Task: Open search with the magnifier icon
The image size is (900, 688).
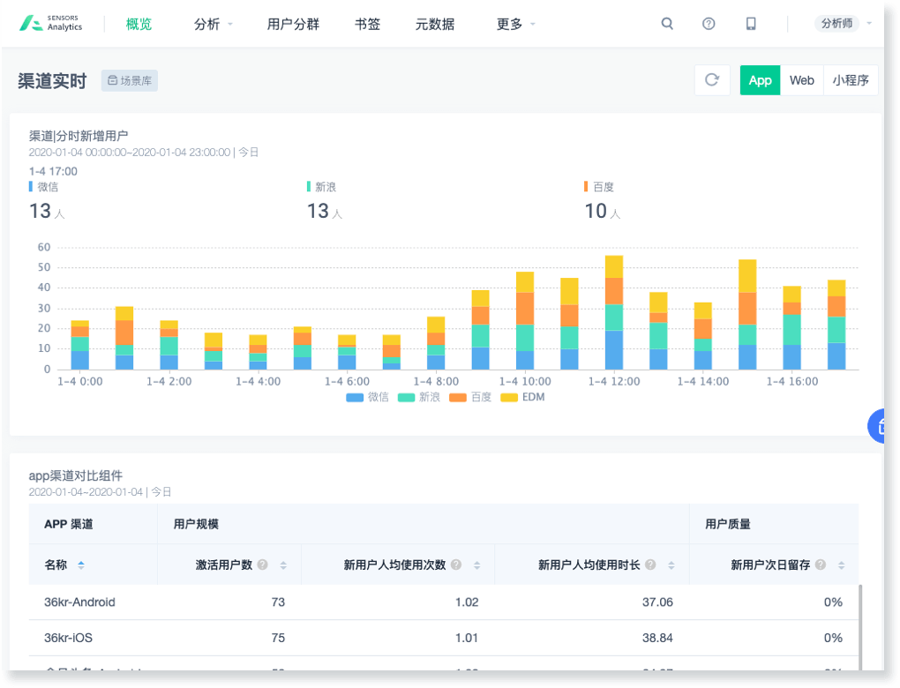Action: coord(667,24)
